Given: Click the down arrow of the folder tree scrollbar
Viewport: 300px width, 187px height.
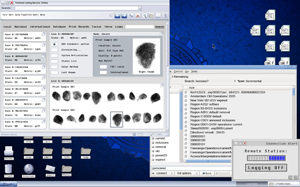Looking at the screenshot, I should coord(181,161).
